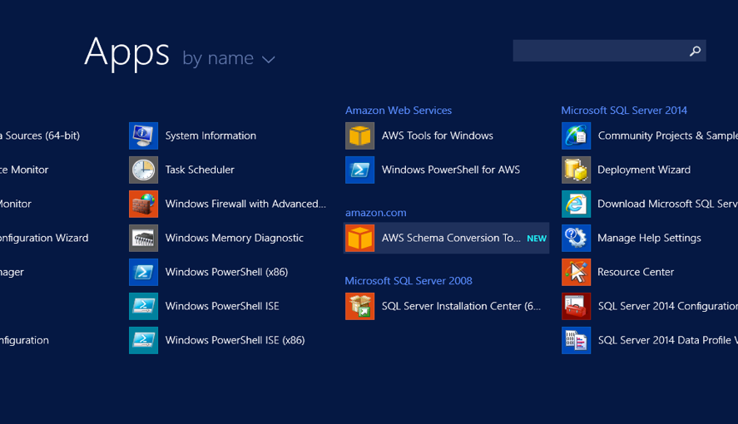This screenshot has height=424, width=738.
Task: Click the search magnifier icon
Action: click(696, 51)
